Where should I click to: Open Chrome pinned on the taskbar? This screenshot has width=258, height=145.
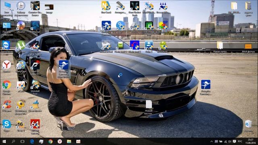pos(50,141)
